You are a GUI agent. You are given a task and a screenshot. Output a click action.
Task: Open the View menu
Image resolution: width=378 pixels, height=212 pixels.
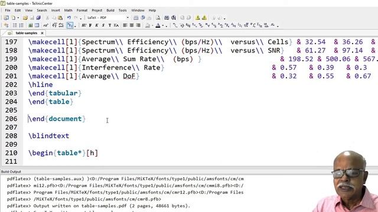click(x=29, y=11)
